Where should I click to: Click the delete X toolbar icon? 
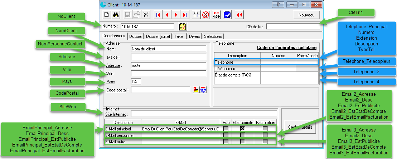pos(146,15)
